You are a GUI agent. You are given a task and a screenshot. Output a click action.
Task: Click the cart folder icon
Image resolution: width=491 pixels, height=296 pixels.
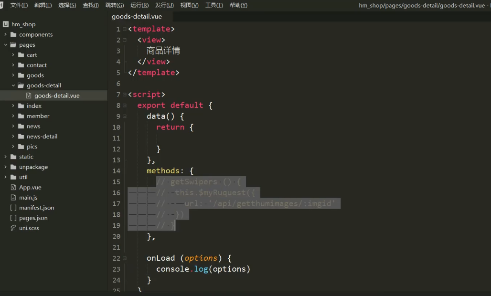coord(21,55)
